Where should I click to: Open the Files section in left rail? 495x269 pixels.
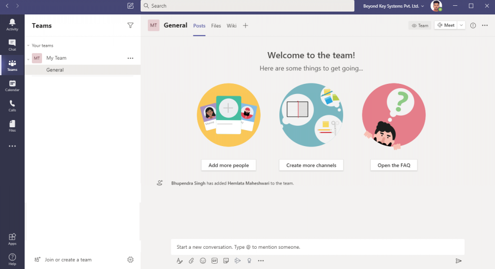[12, 126]
